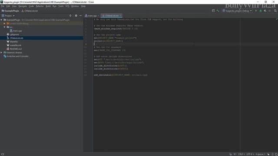Change the 4 spaces indent setting
Viewport: 278px width, 156px height.
(x=260, y=154)
